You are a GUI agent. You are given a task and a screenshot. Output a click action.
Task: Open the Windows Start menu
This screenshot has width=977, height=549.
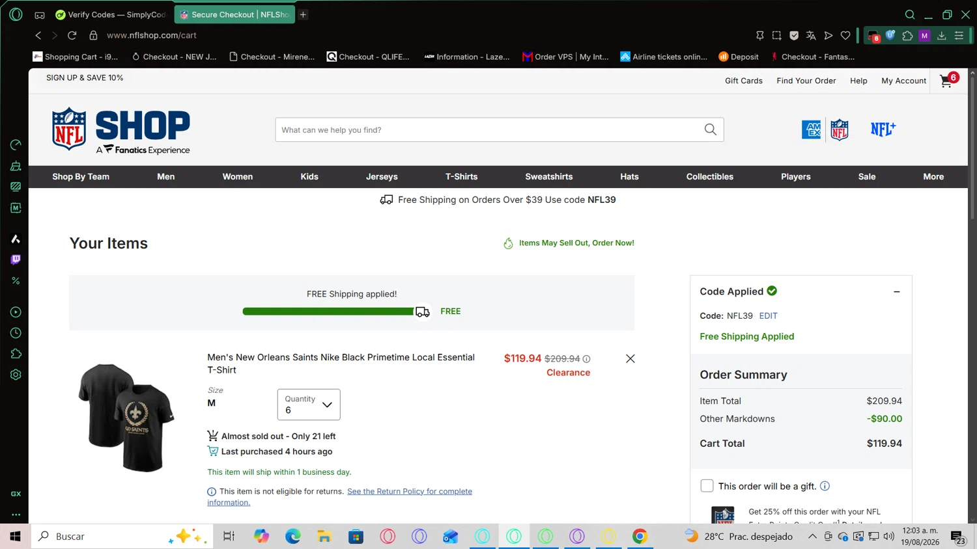click(x=15, y=537)
